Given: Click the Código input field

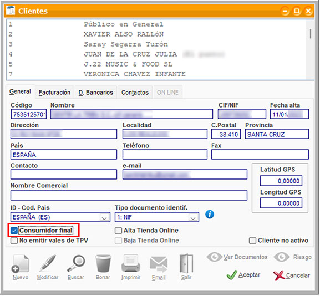Looking at the screenshot, I should coord(29,114).
